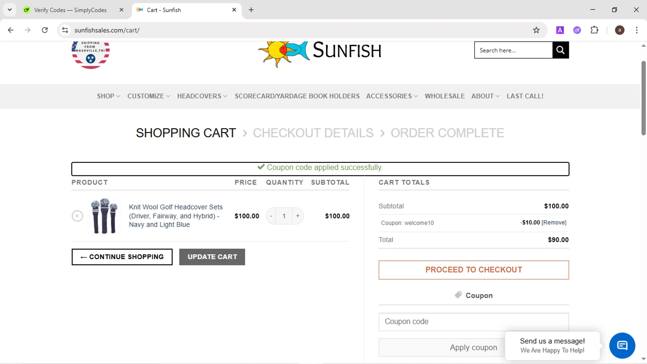Image resolution: width=647 pixels, height=364 pixels.
Task: Bookmark this page with the star icon
Action: click(x=536, y=30)
